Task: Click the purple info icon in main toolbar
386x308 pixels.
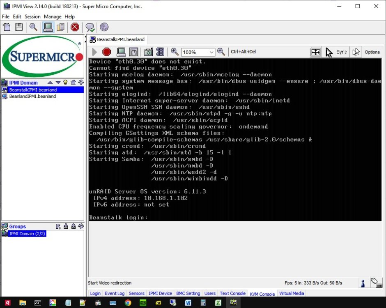Action: 104,27
